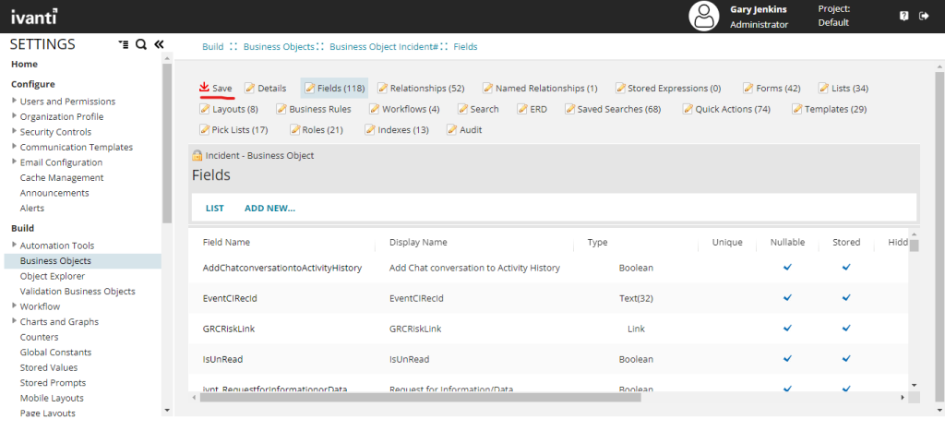Click the ivanti logo
The height and width of the screenshot is (431, 945).
(34, 16)
